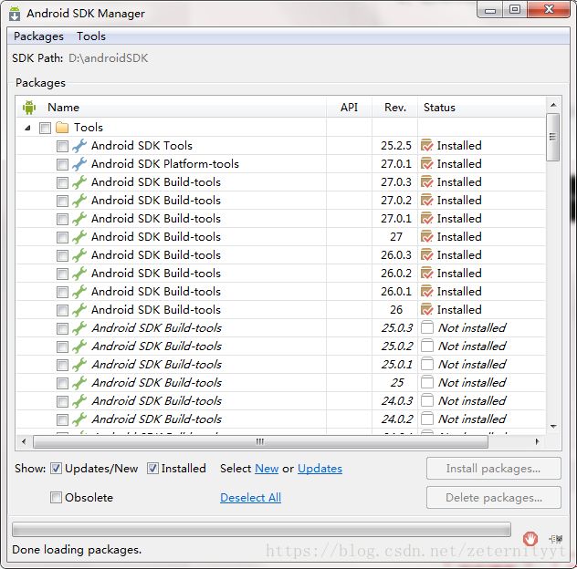Viewport: 577px width, 569px height.
Task: Click installed status icon for Platform-tools 27.0.1
Action: (427, 164)
